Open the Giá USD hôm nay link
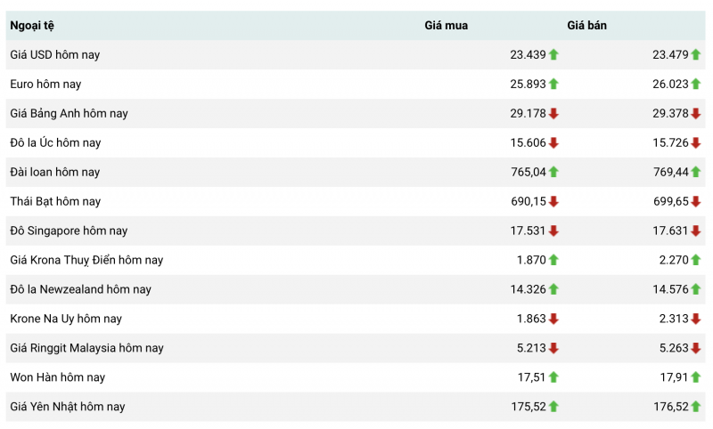This screenshot has height=429, width=713. tap(55, 54)
